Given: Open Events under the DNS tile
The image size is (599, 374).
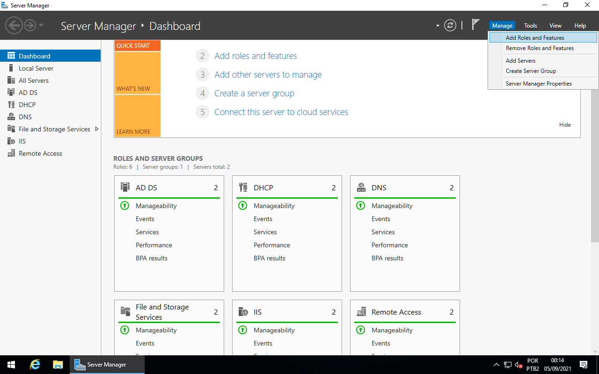Looking at the screenshot, I should click(380, 219).
